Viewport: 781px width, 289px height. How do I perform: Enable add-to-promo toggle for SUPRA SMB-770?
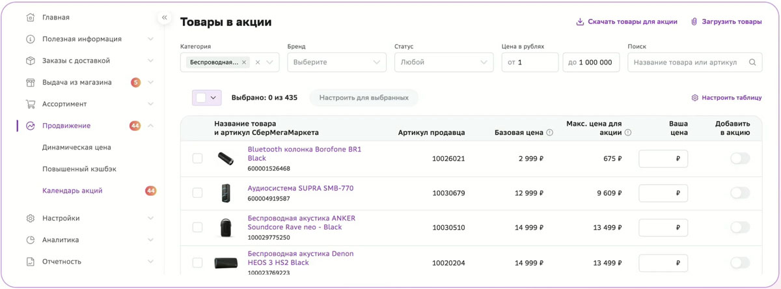tap(740, 193)
